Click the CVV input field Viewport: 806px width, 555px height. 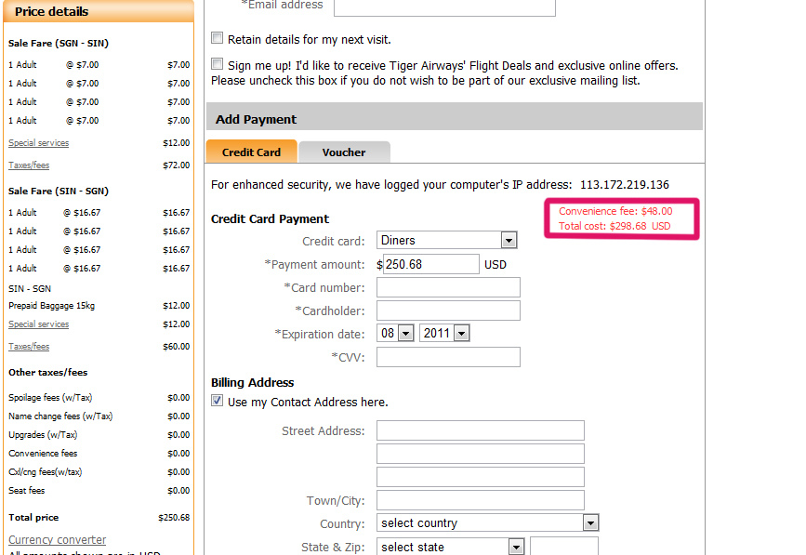(x=448, y=357)
